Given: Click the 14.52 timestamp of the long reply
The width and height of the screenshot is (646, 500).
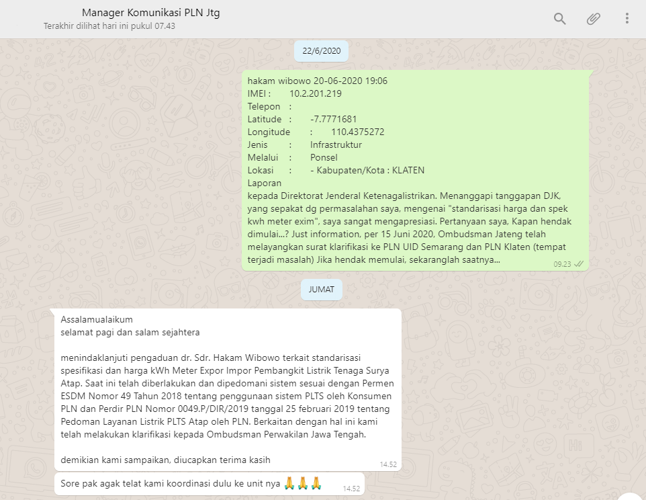Looking at the screenshot, I should pyautogui.click(x=388, y=464).
